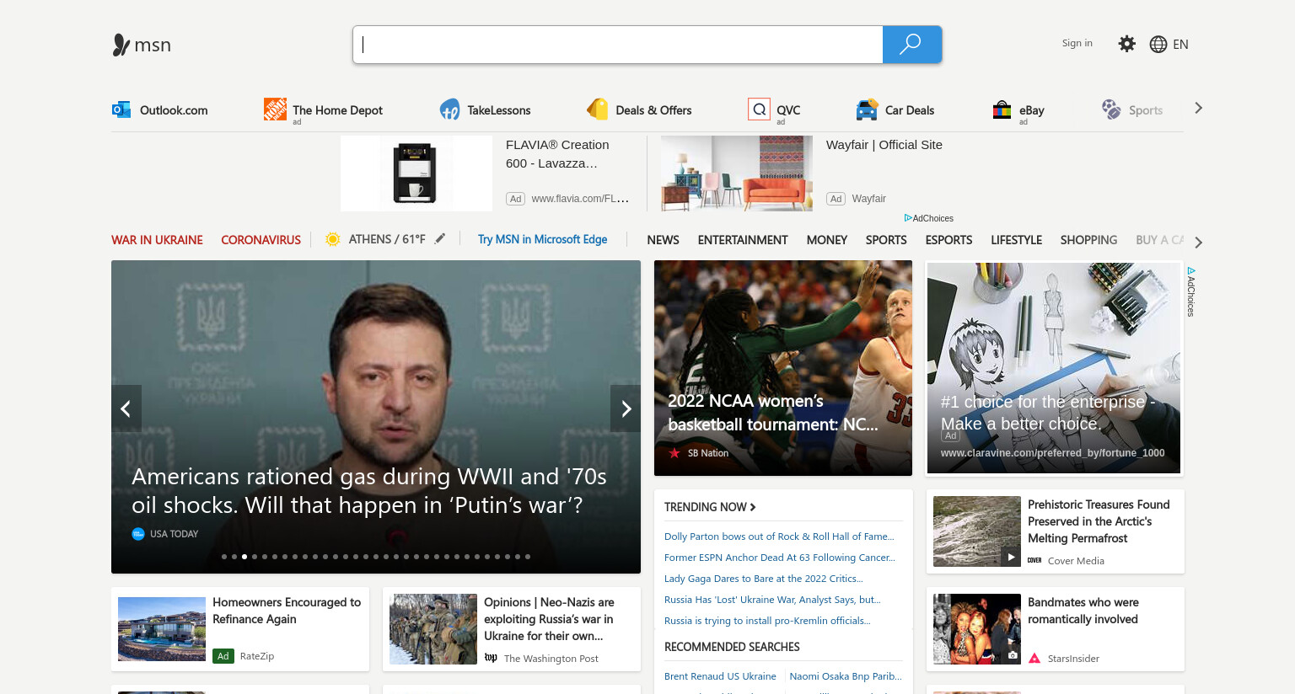Click Sign in link
The width and height of the screenshot is (1295, 694).
coord(1077,43)
